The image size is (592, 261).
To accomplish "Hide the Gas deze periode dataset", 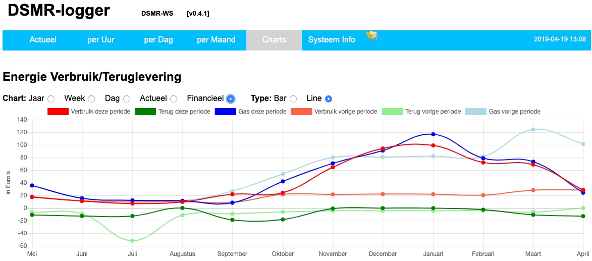I will (225, 112).
